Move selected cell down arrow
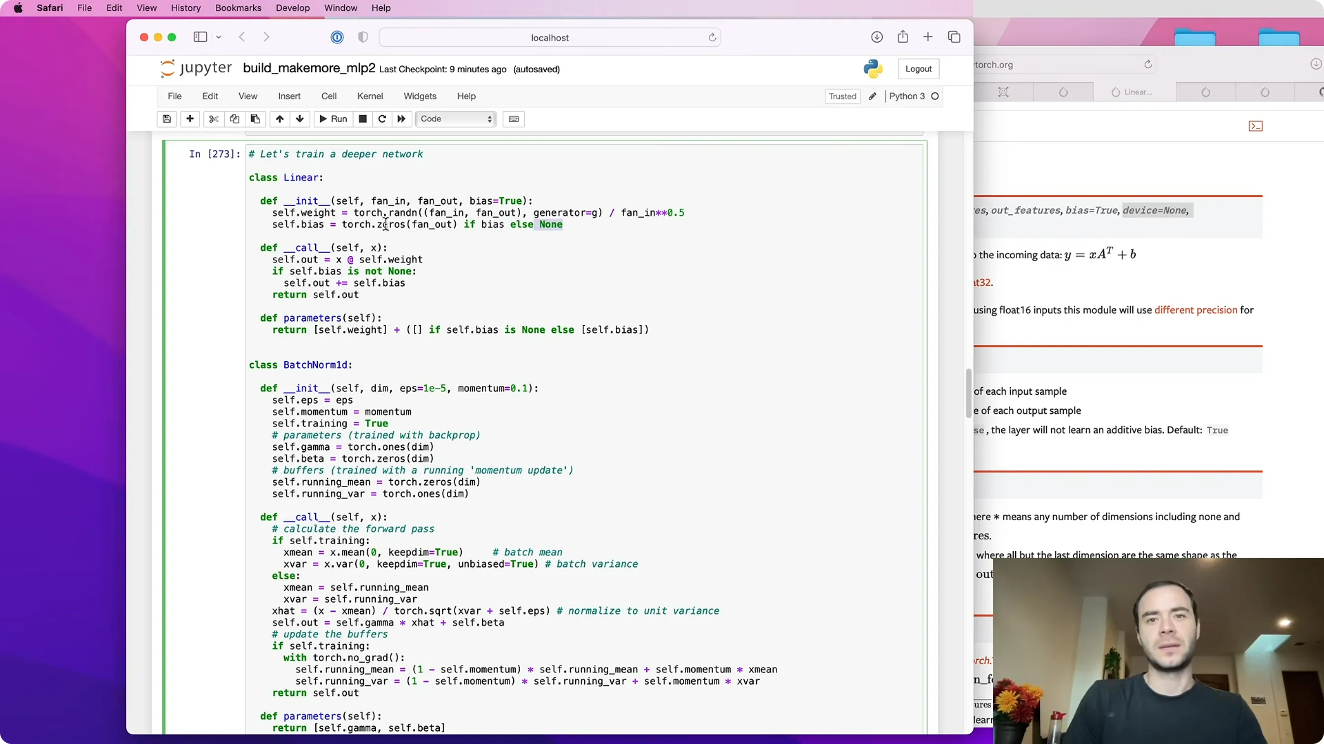Image resolution: width=1324 pixels, height=744 pixels. click(x=300, y=119)
